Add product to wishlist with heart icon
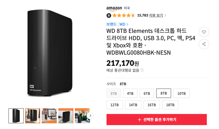Screen dimensions: 219x129 [204, 32]
